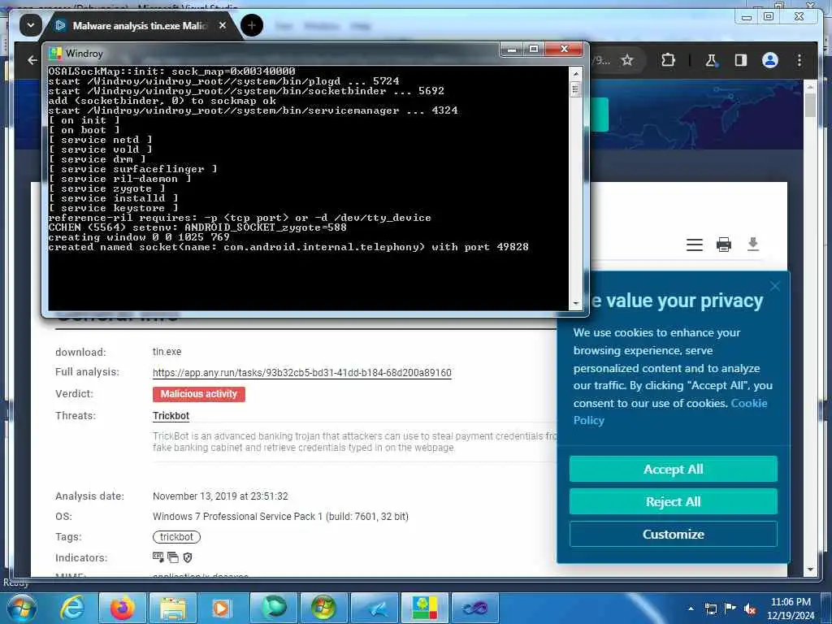Open the Windows Start orb
Screen dimensions: 832x624
coord(22,608)
